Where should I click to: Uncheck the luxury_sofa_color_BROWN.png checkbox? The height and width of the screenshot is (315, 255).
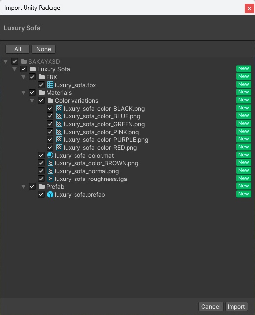(41, 163)
